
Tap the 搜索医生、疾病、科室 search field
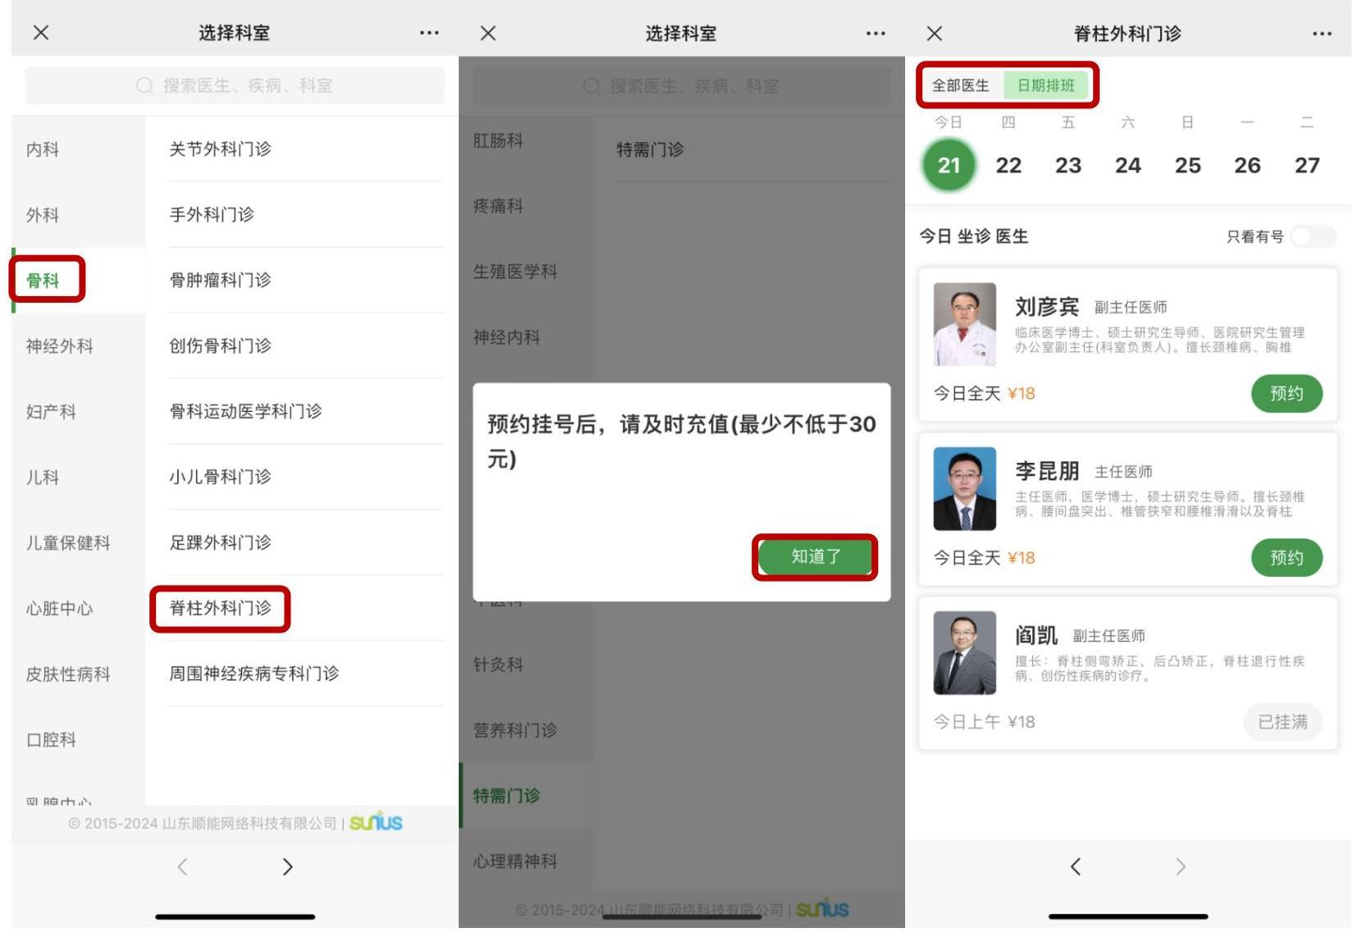point(234,85)
